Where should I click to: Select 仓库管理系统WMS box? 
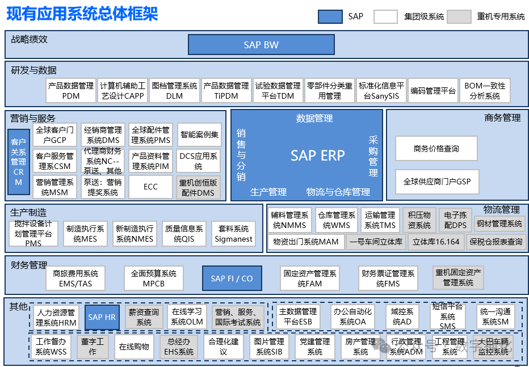click(x=337, y=220)
